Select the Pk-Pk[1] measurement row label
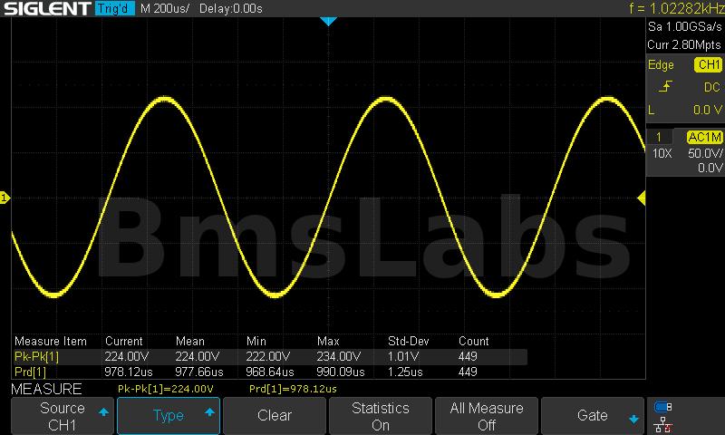 (x=36, y=357)
